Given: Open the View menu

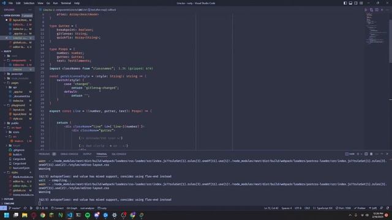Looking at the screenshot, I should [x=40, y=3].
